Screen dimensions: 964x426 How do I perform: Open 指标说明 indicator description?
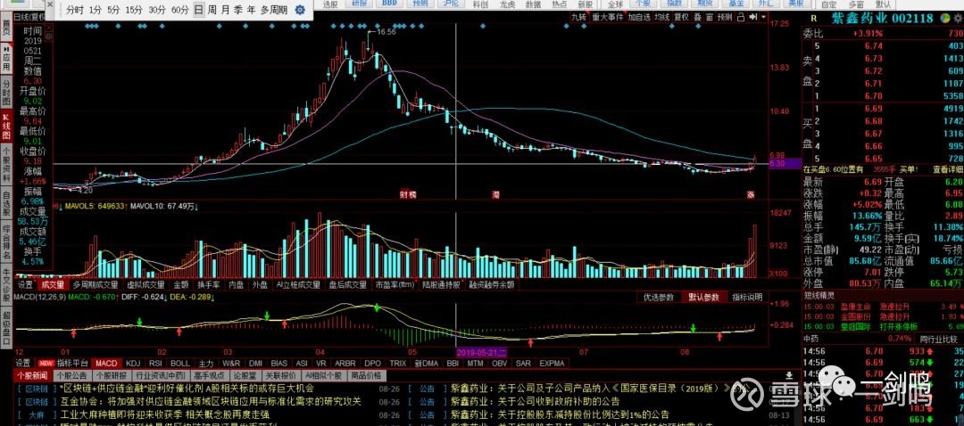pos(747,298)
